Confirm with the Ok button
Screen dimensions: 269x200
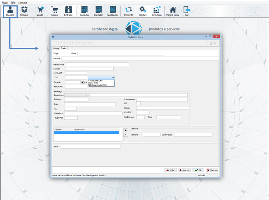click(x=198, y=170)
